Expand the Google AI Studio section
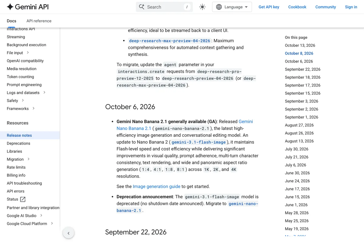Viewport: 364px width, 243px height. pyautogui.click(x=41, y=215)
